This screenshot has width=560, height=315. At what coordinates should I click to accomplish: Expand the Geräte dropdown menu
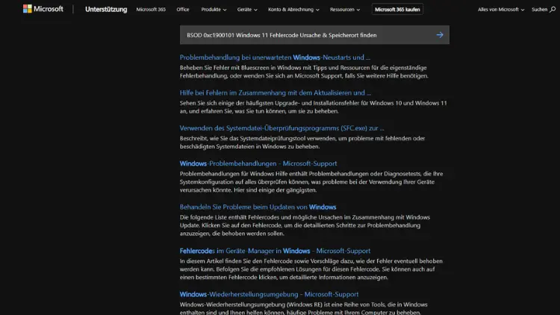[247, 10]
